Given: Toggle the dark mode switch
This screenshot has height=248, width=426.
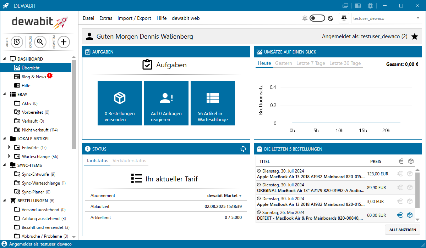Looking at the screenshot, I should click(317, 18).
